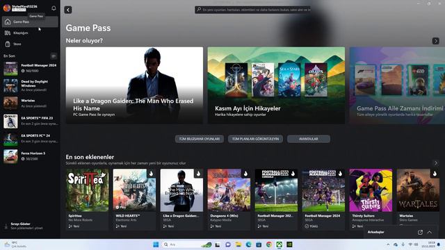
Task: Open the Game Pass home page in the sidebar
Action: [30, 22]
